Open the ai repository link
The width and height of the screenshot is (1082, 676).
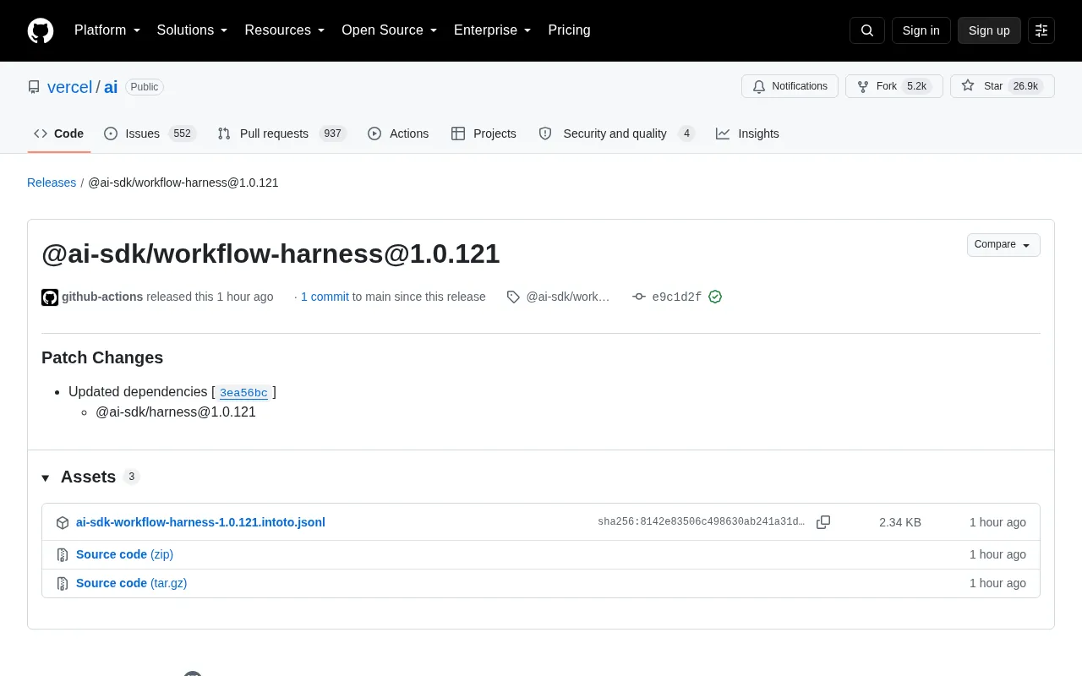pyautogui.click(x=111, y=87)
